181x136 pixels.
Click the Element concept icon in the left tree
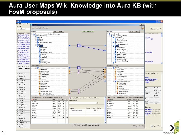pyautogui.click(x=38, y=46)
